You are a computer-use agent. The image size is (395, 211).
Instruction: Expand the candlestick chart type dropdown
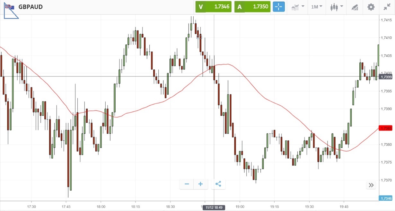[336, 7]
